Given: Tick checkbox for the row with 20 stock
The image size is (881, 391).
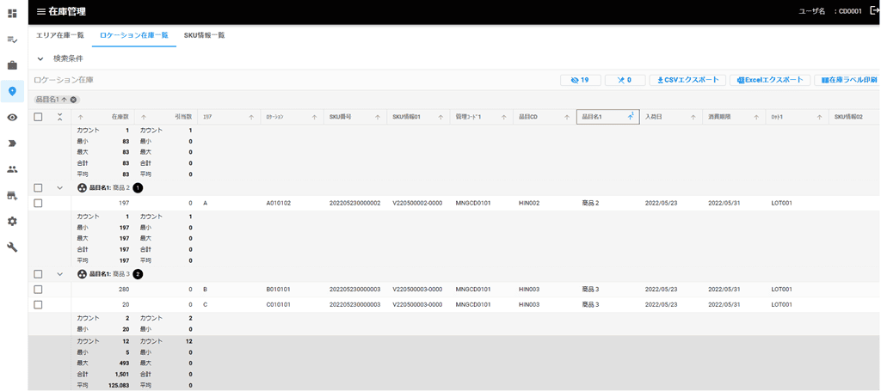Looking at the screenshot, I should coord(38,304).
